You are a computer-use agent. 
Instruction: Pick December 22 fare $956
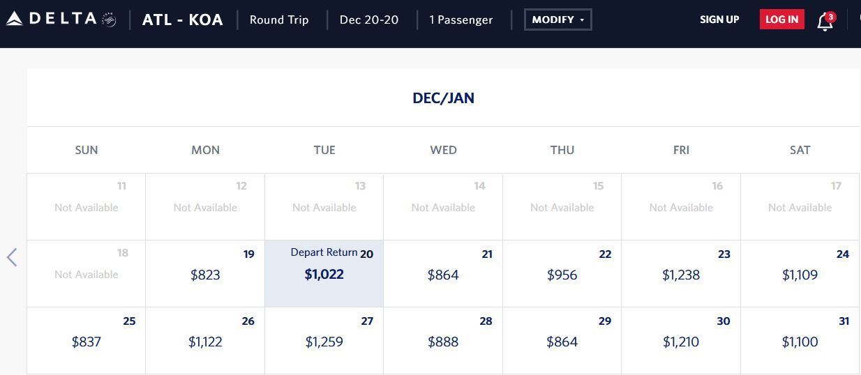click(562, 274)
